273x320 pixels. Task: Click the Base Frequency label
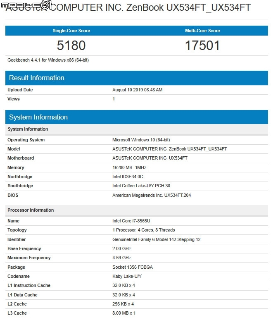(x=24, y=248)
